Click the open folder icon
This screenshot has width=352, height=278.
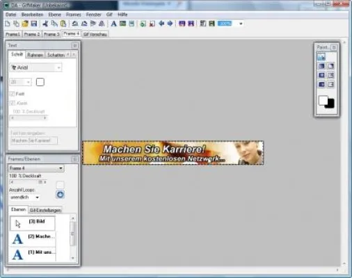coord(25,24)
